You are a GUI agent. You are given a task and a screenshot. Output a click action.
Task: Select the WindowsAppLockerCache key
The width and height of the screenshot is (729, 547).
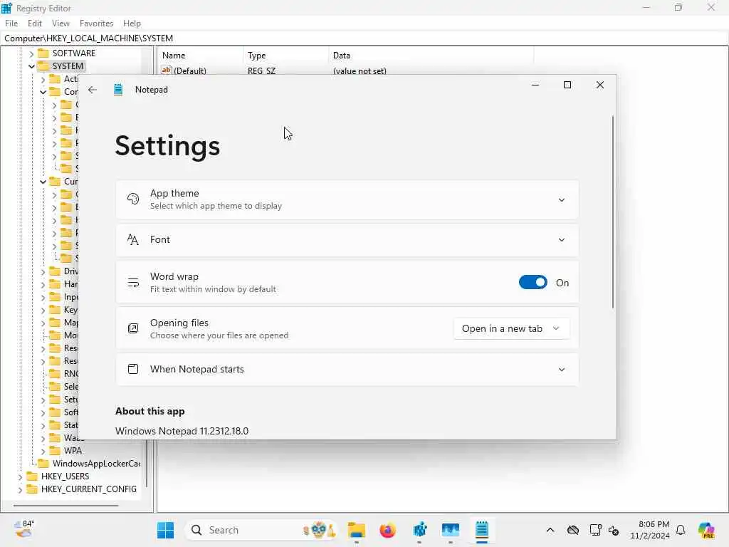click(96, 463)
